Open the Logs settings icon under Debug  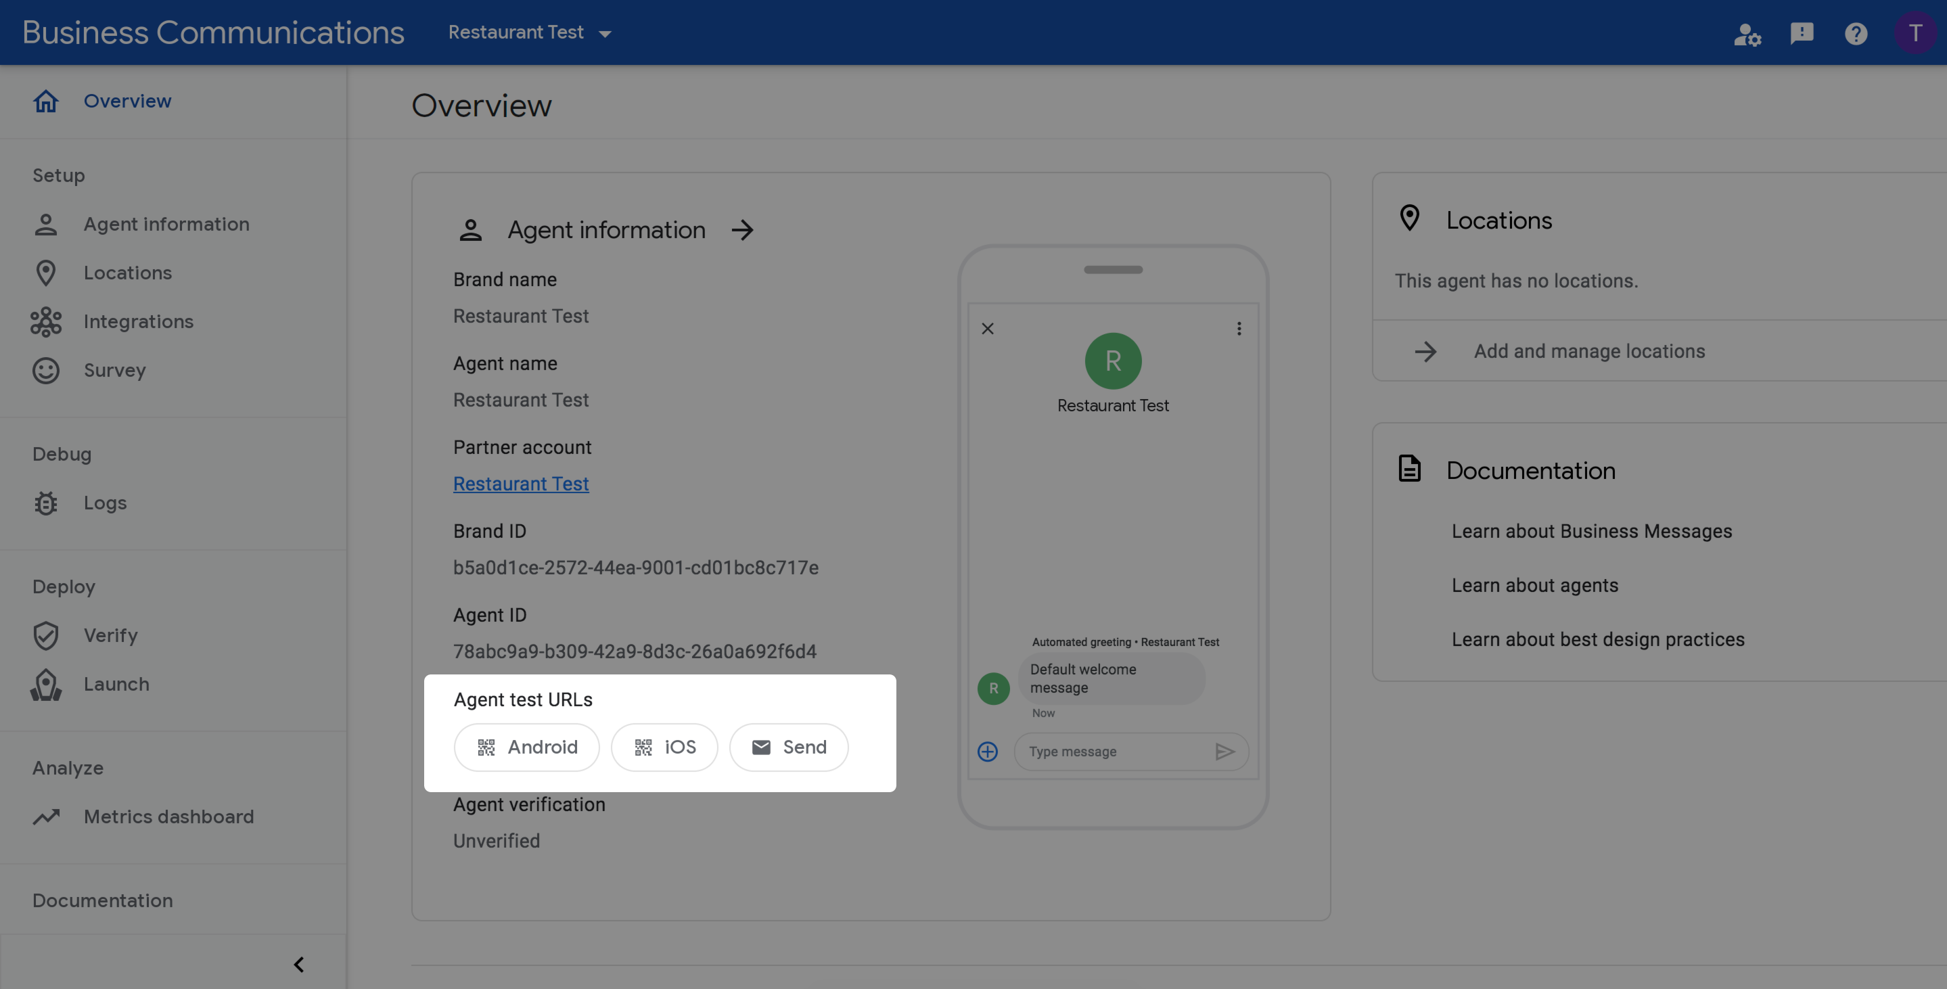pos(45,503)
